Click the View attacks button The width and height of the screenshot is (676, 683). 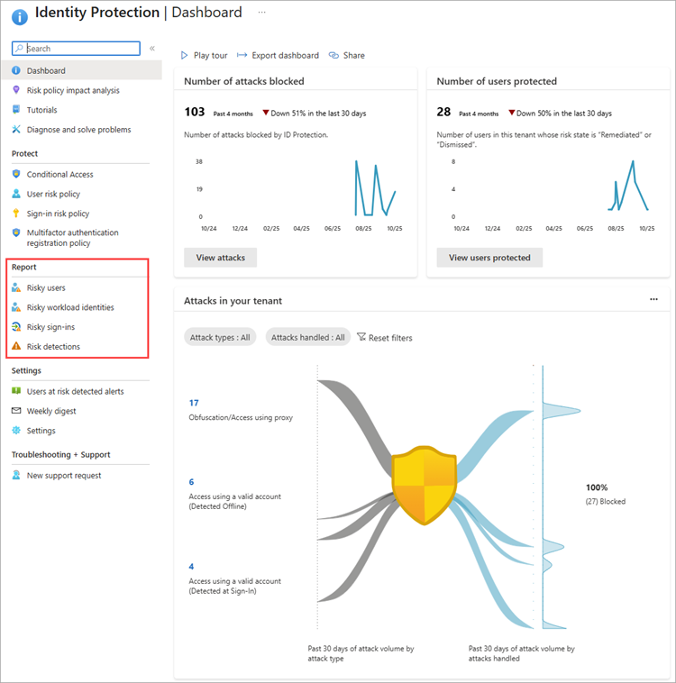[x=220, y=258]
